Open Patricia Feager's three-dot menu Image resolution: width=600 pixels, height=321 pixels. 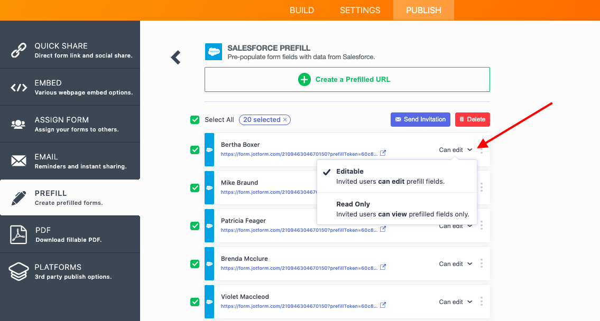482,225
